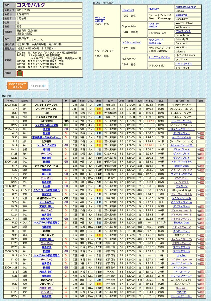The height and width of the screenshot is (301, 211).
Task: Open YouTube icon in 天皇賞（春） row
Action: point(201,272)
